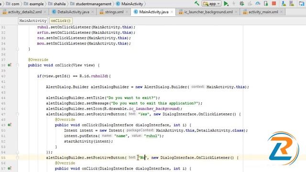This screenshot has width=306, height=172.
Task: Stop the app with red square
Action: tap(274, 3)
